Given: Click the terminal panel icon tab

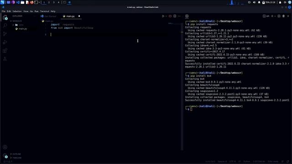Looking at the screenshot, I should coord(187,16).
